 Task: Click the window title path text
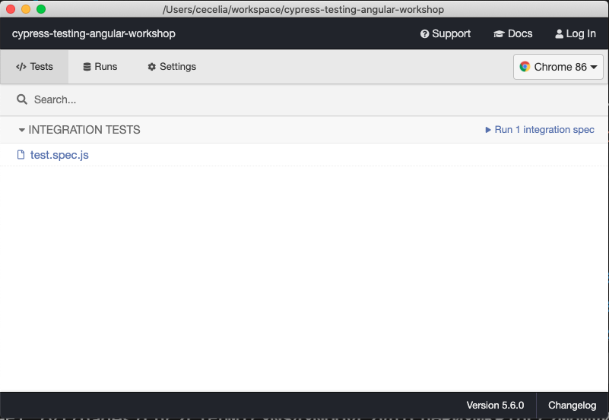click(303, 9)
